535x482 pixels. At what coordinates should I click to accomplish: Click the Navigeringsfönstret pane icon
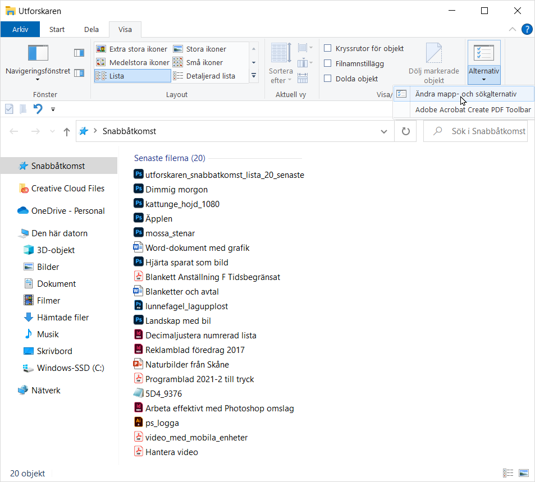(38, 54)
